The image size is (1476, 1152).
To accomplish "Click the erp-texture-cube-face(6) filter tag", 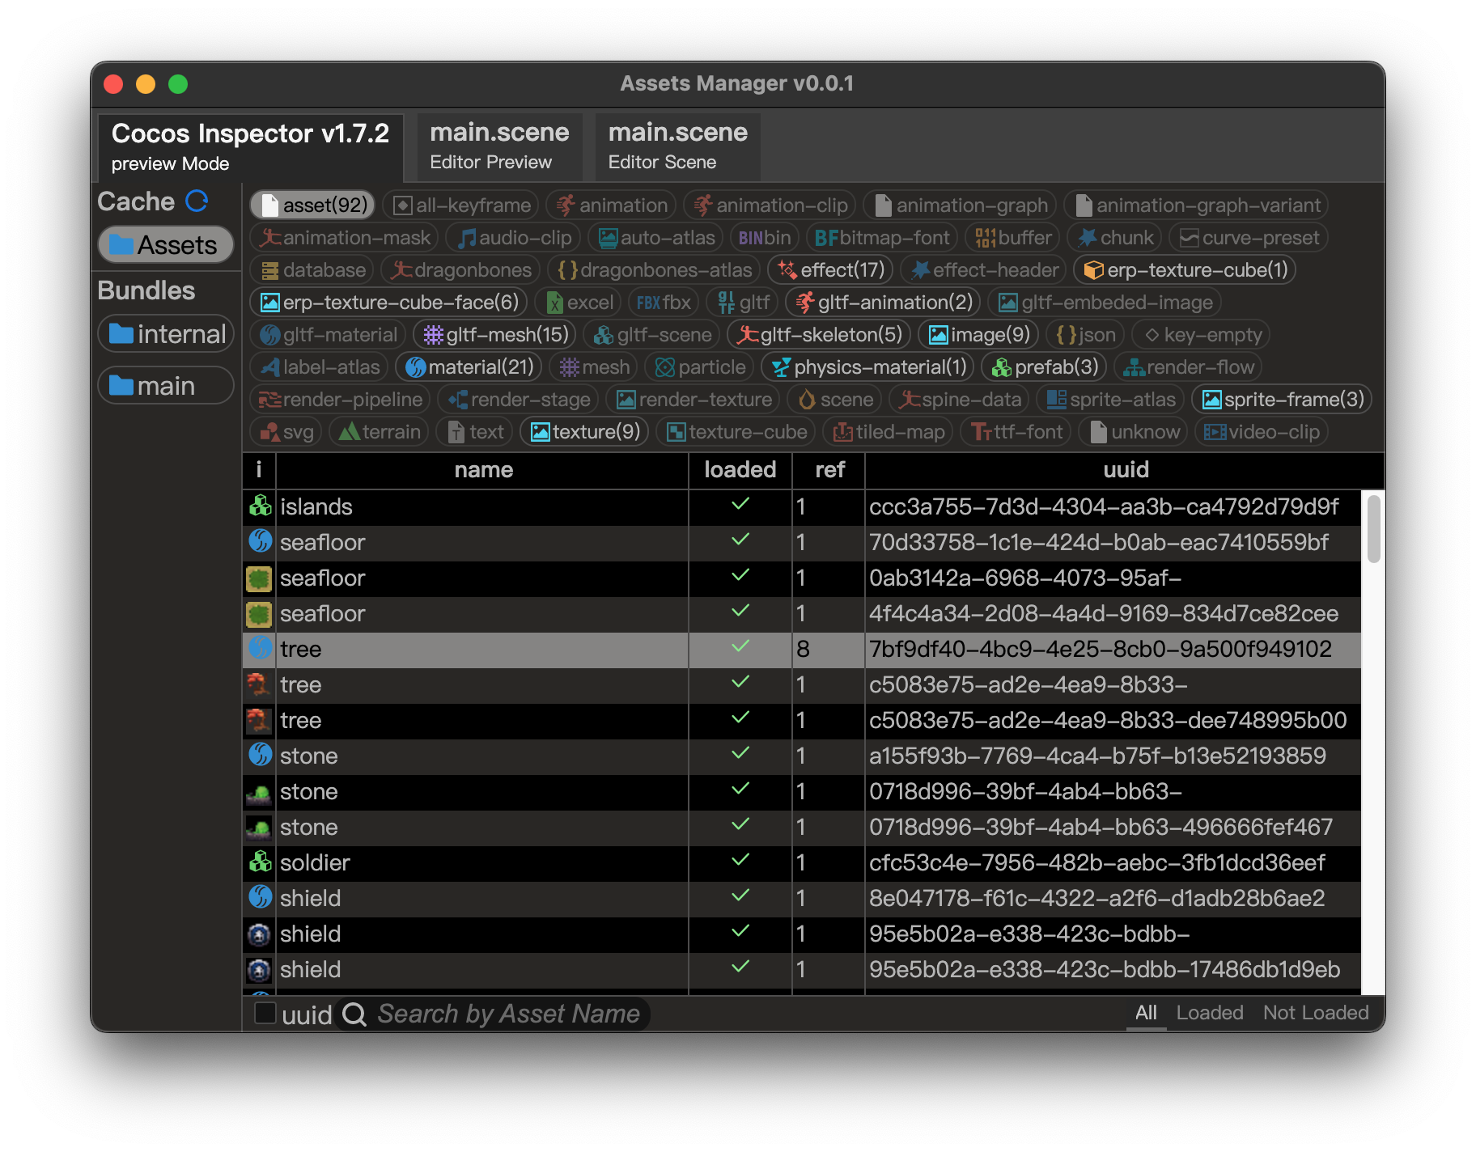I will (x=388, y=303).
